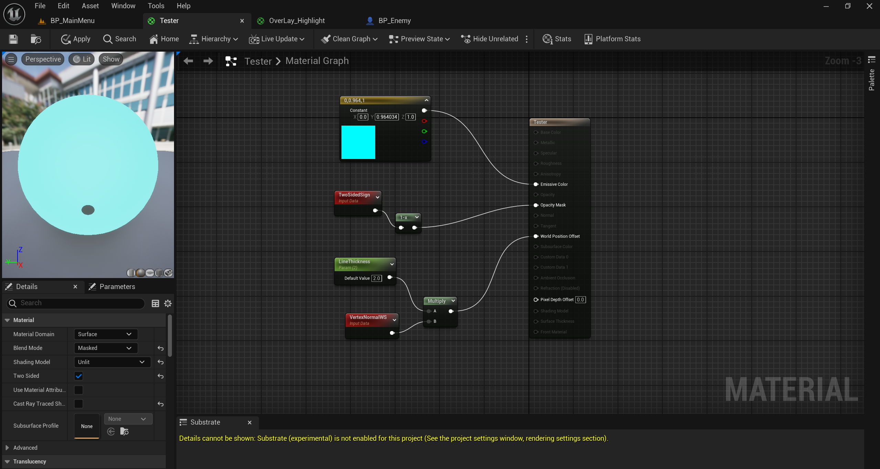This screenshot has width=880, height=469.
Task: Open the Show viewport menu
Action: tap(111, 59)
